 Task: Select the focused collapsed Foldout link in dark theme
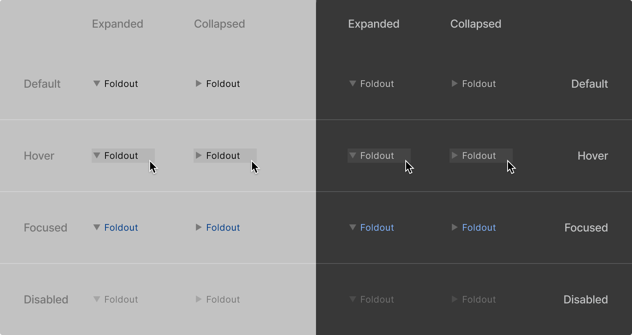[479, 228]
